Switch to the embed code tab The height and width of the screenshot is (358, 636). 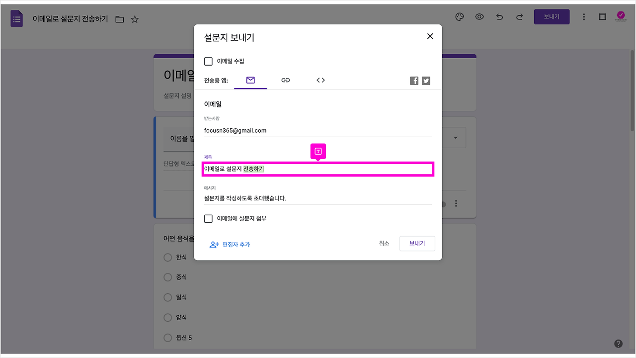click(x=320, y=80)
